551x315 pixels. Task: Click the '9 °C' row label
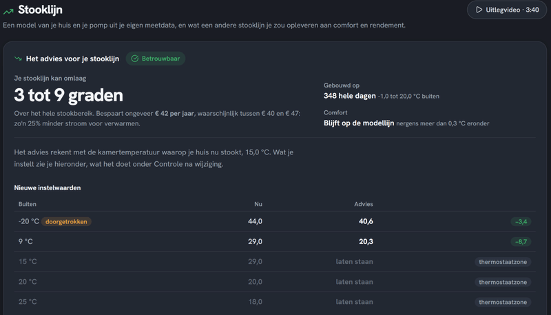[x=25, y=241]
